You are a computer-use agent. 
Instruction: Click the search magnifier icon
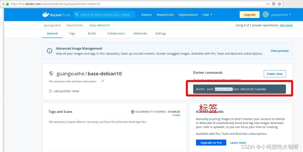pyautogui.click(x=77, y=15)
